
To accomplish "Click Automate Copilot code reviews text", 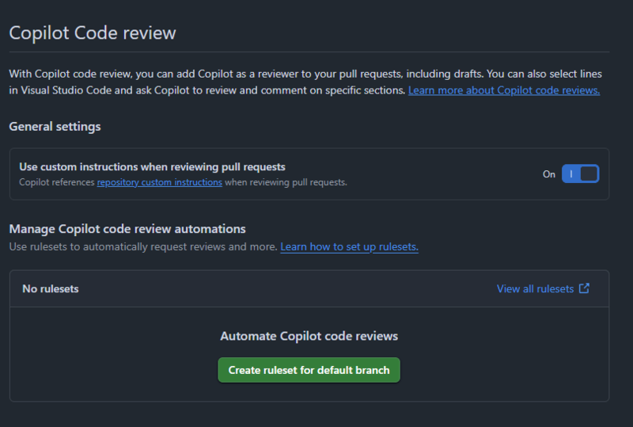I will coord(309,336).
